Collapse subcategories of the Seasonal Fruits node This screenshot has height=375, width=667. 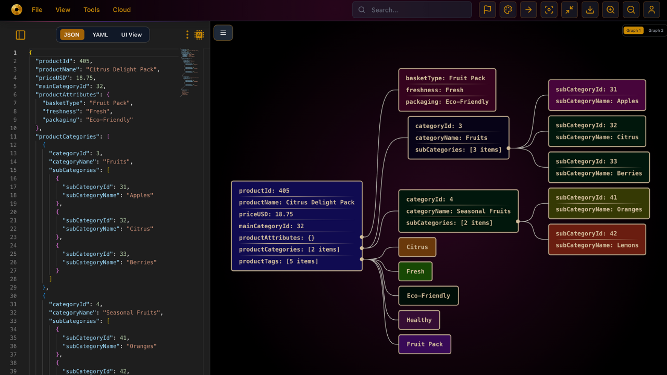517,221
